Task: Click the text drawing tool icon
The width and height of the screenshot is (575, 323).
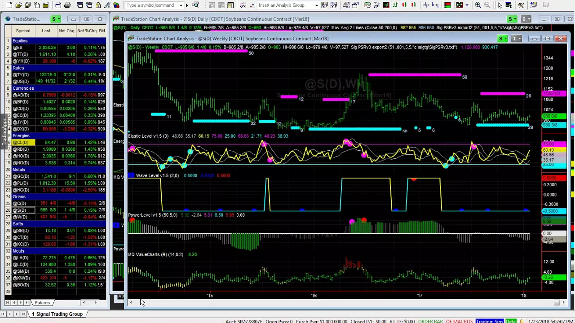Action: [509, 5]
